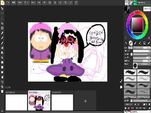Toggle the checkbox beside layer opacity slider

(131, 101)
